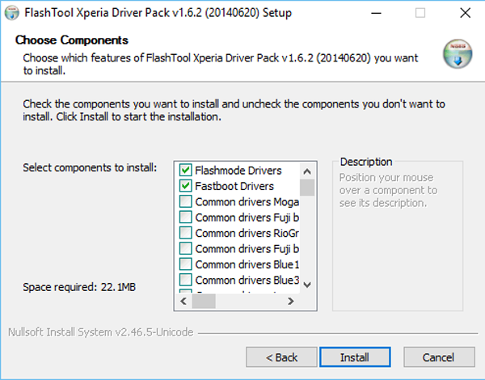Click the 'Choose Components' heading

72,40
